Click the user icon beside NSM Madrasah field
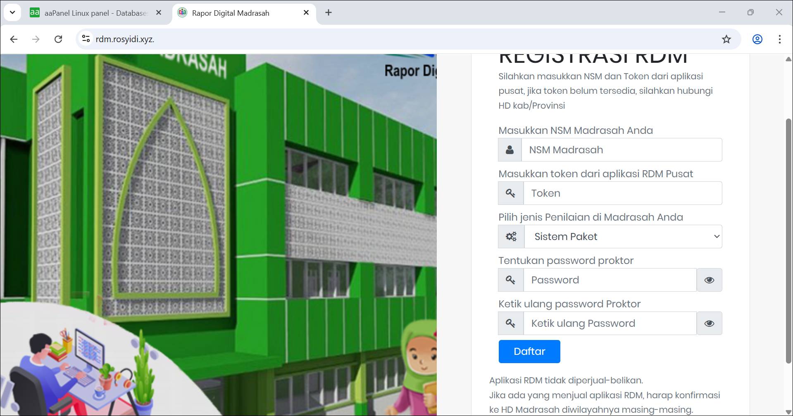 click(x=510, y=150)
